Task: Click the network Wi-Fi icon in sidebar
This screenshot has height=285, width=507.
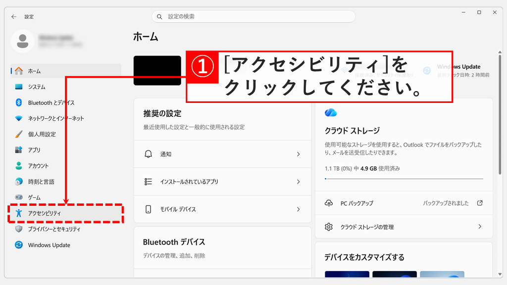Action: click(19, 118)
